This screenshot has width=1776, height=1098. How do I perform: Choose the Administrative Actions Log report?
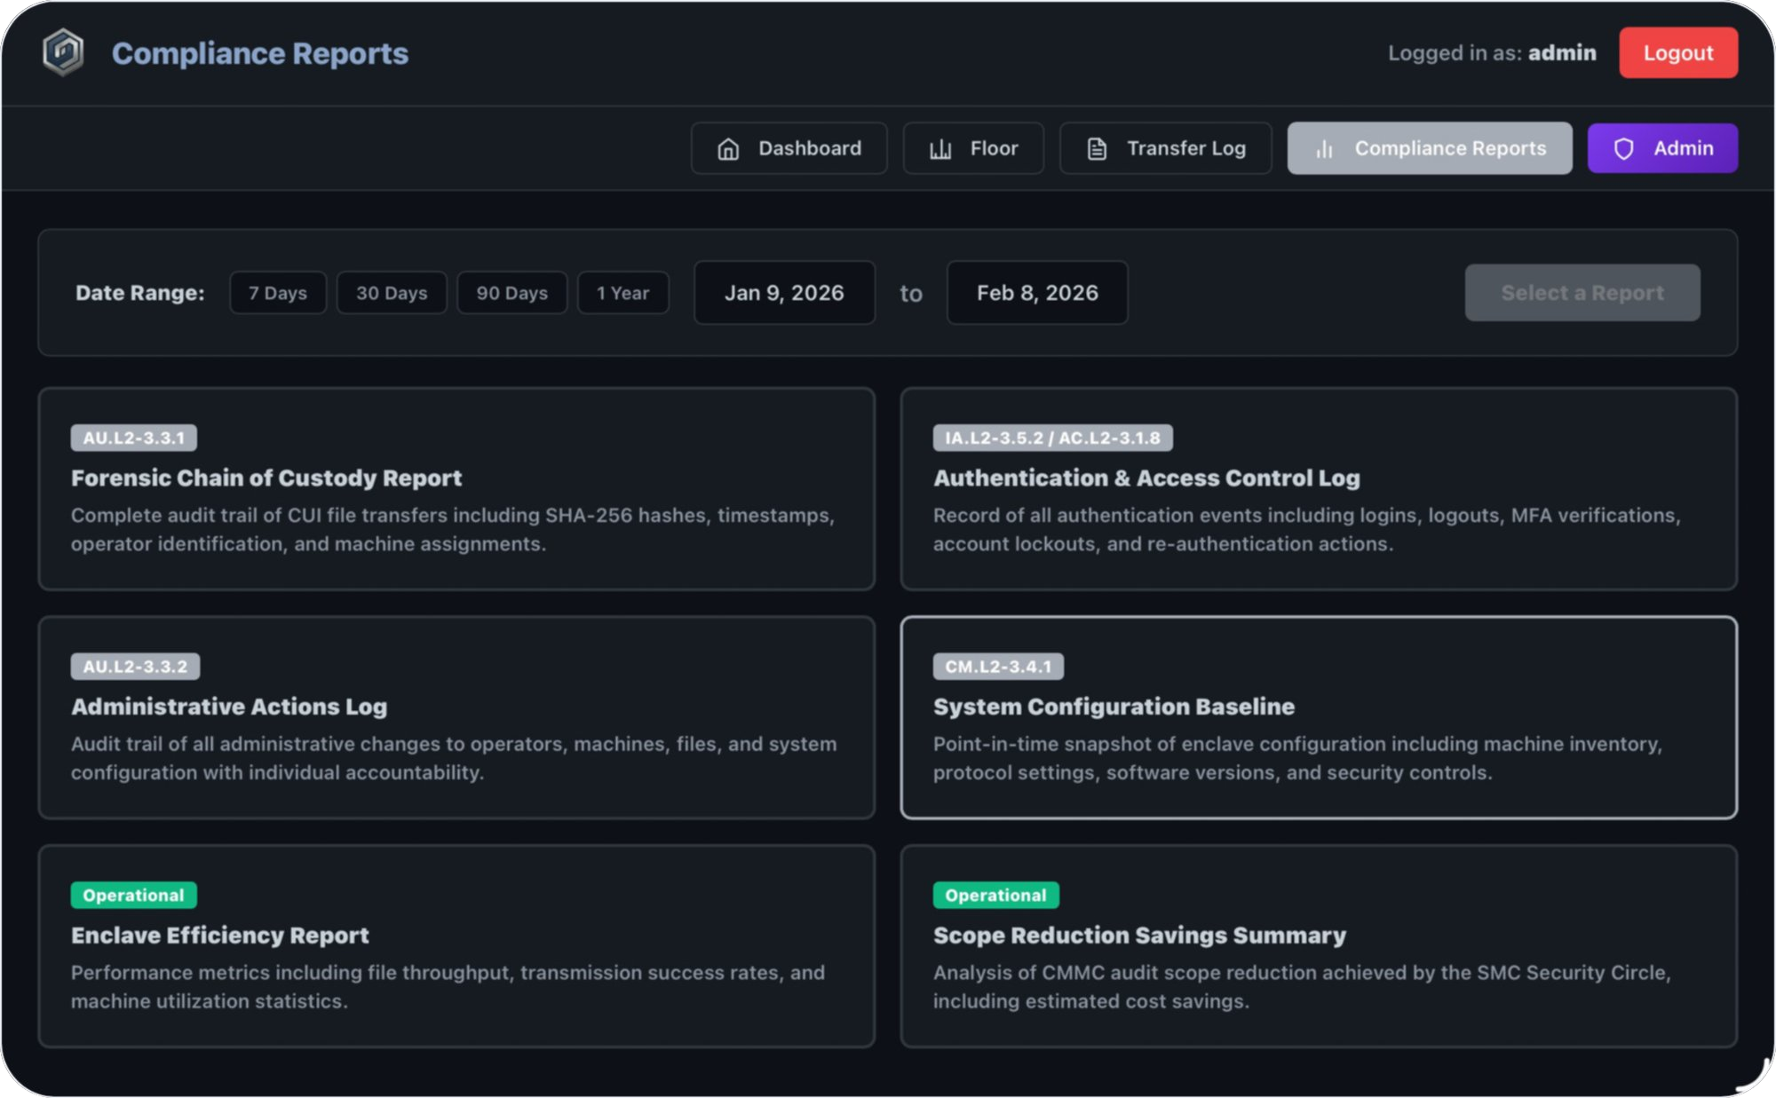click(456, 717)
